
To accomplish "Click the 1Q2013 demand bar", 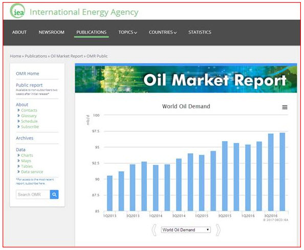I will (x=110, y=193).
